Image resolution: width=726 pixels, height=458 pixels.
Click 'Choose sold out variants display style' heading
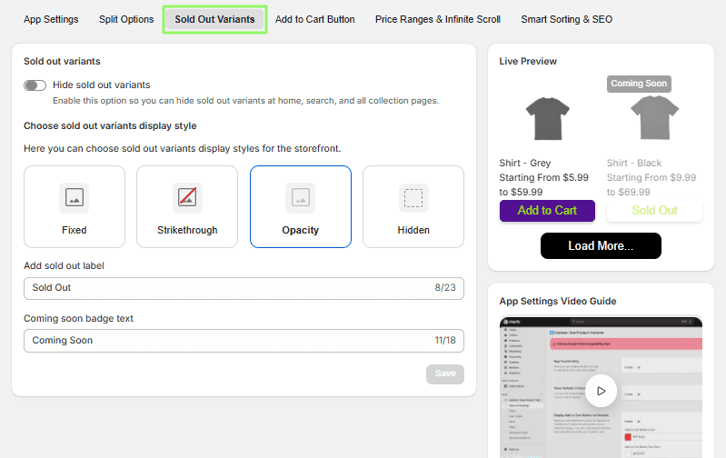point(110,126)
